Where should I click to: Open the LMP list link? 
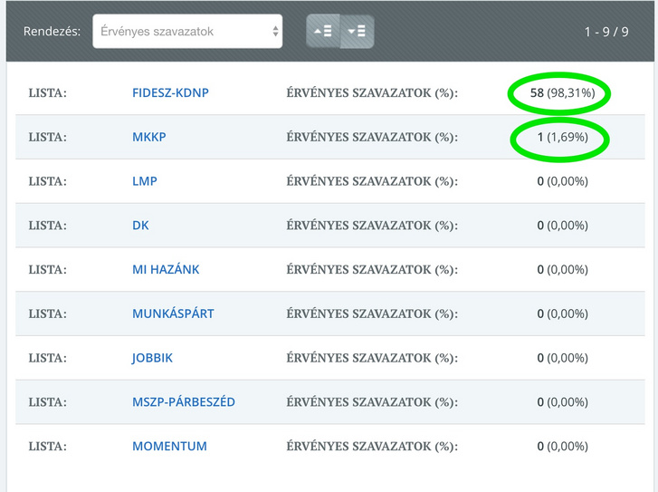click(144, 181)
